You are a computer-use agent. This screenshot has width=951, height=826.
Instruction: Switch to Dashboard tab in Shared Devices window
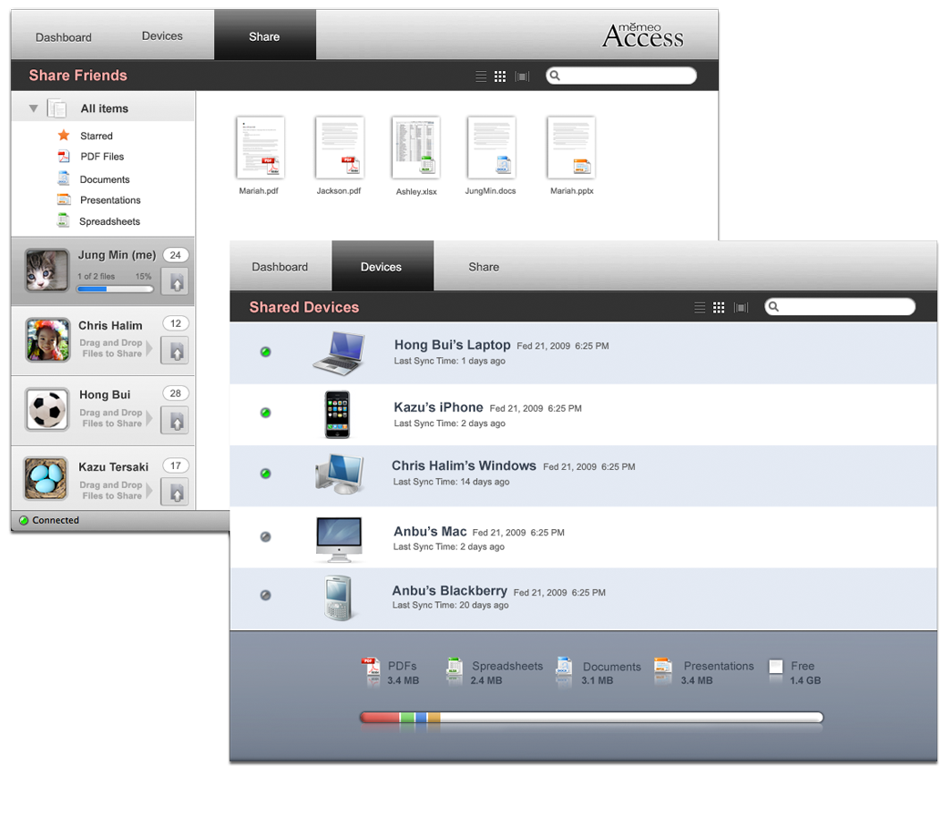[x=280, y=267]
